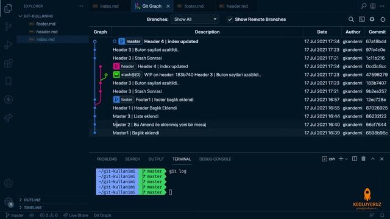Open the Manage gear in activity bar
390x219 pixels.
(8, 201)
